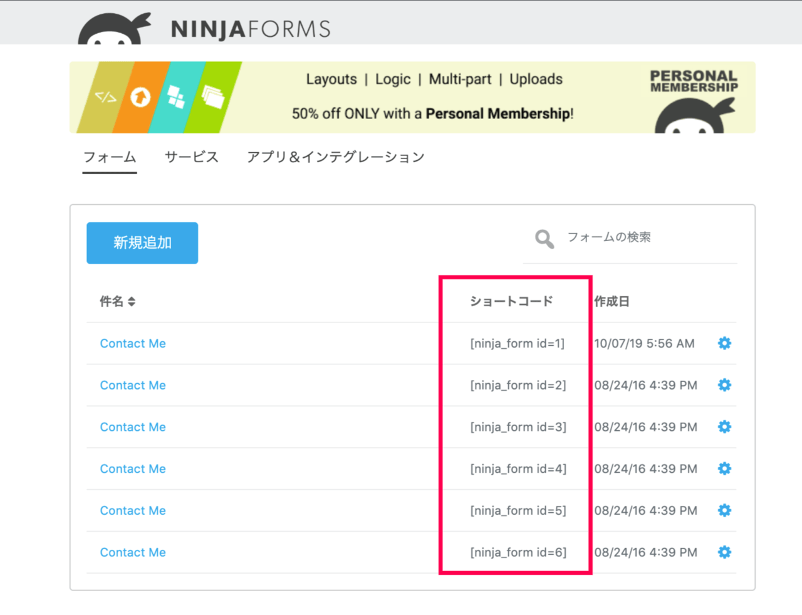Click date 10/07/19 5:56 AM
Viewport: 802px width, 615px height.
pos(644,343)
